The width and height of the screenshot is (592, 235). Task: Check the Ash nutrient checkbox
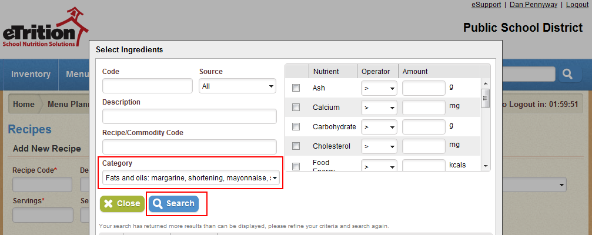[x=296, y=88]
